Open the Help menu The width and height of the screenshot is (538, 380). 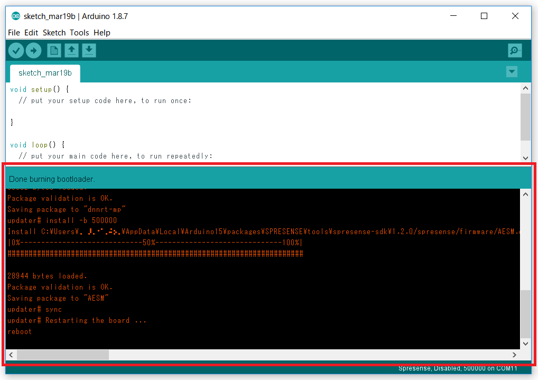[102, 33]
